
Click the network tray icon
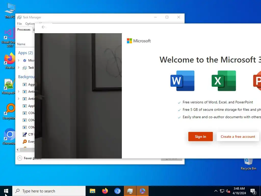[x=222, y=191]
